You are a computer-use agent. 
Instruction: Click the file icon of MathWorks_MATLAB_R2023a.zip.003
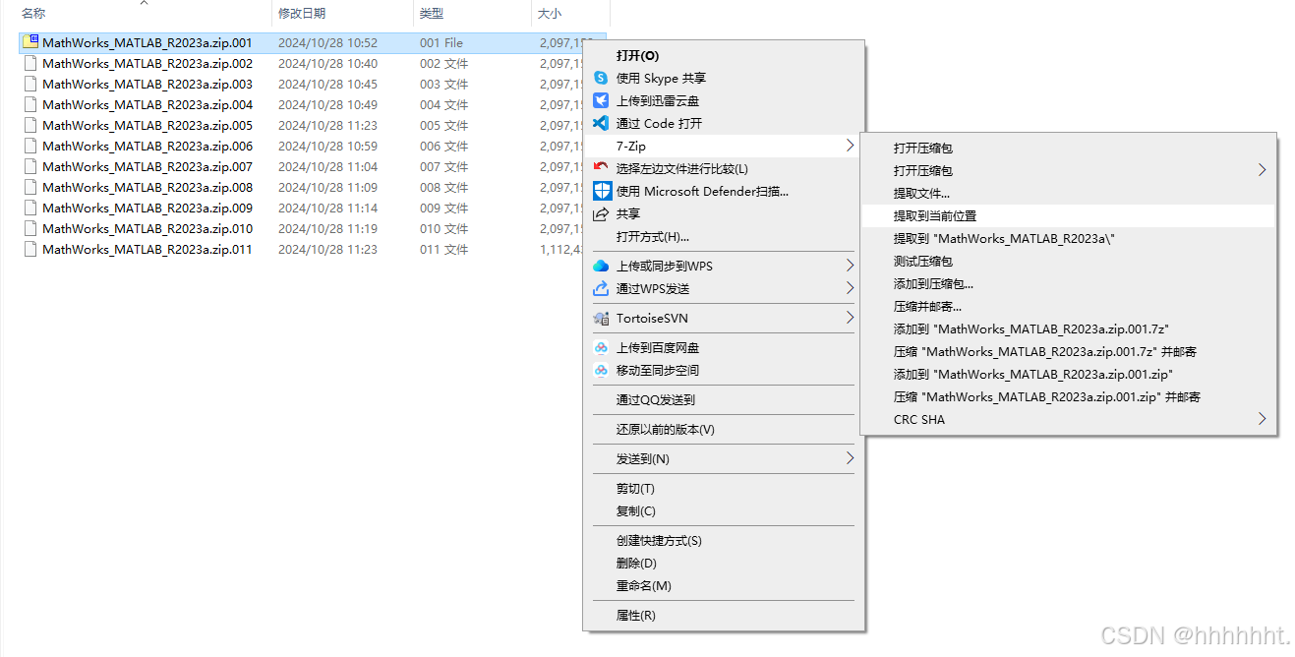click(x=30, y=84)
